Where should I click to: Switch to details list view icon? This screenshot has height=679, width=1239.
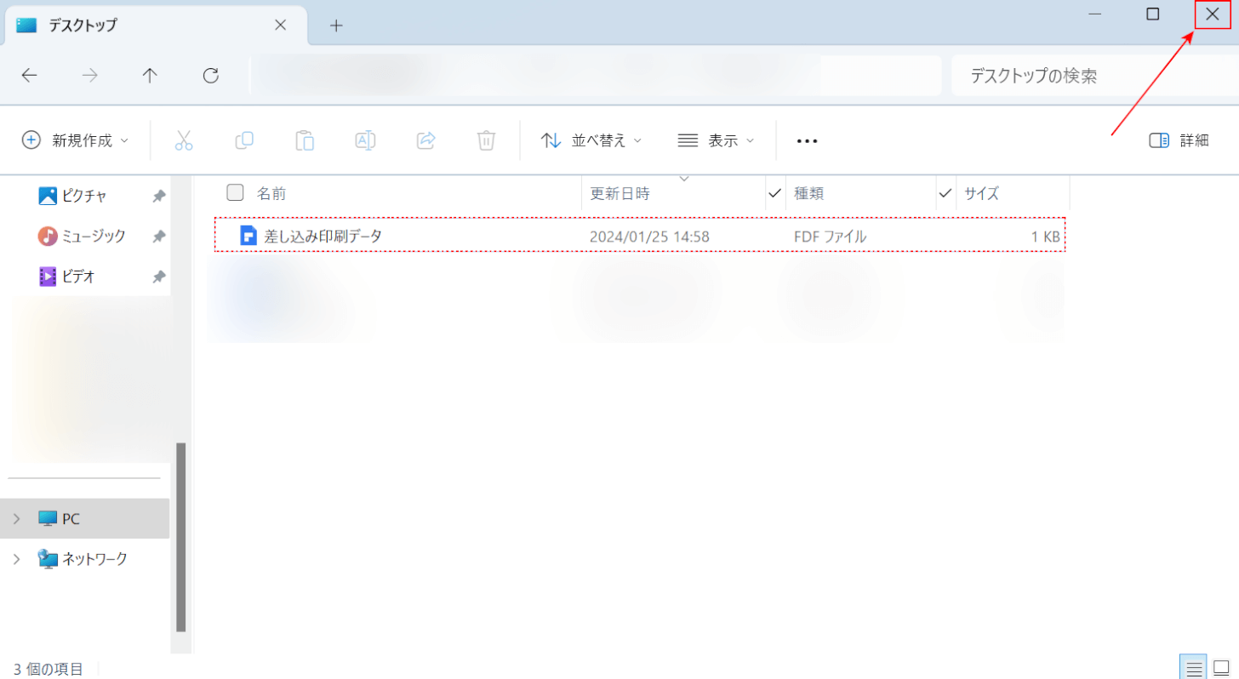1194,668
